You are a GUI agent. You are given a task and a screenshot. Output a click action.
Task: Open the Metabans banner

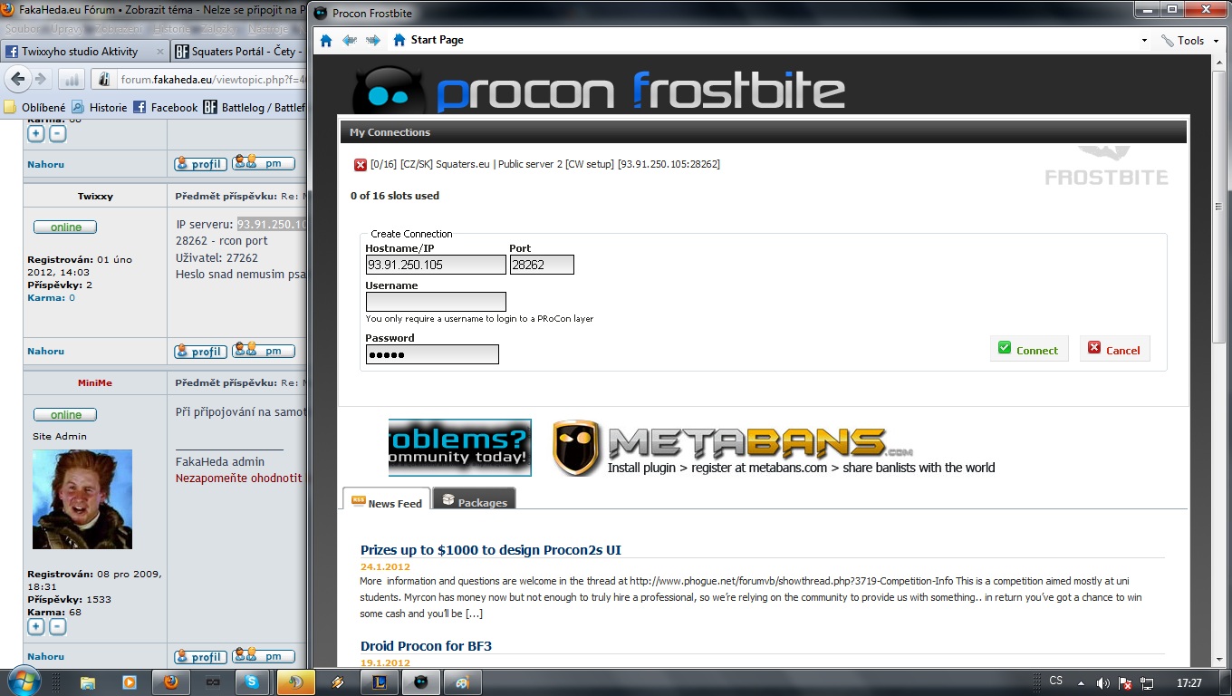click(x=774, y=448)
